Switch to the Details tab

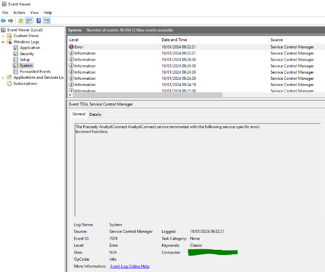pyautogui.click(x=95, y=114)
